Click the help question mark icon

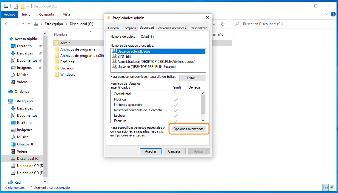click(x=333, y=14)
